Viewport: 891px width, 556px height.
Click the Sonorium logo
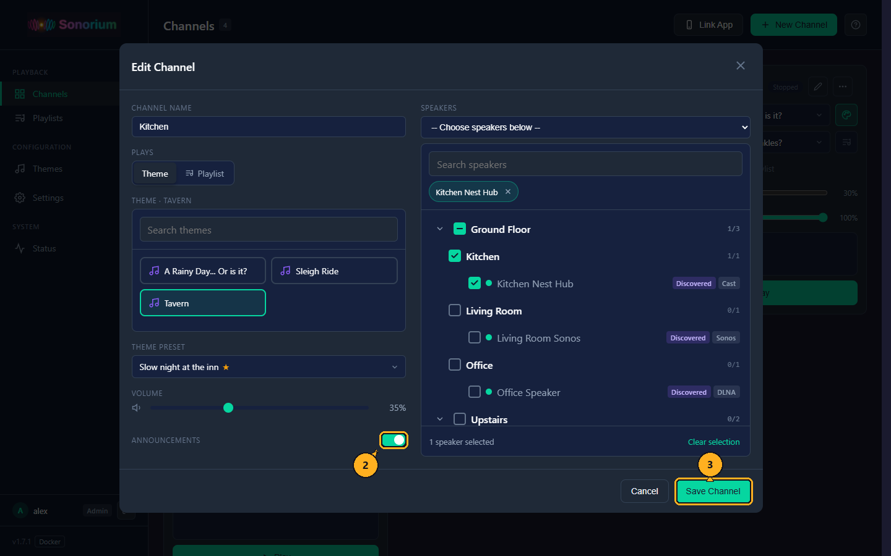point(72,25)
